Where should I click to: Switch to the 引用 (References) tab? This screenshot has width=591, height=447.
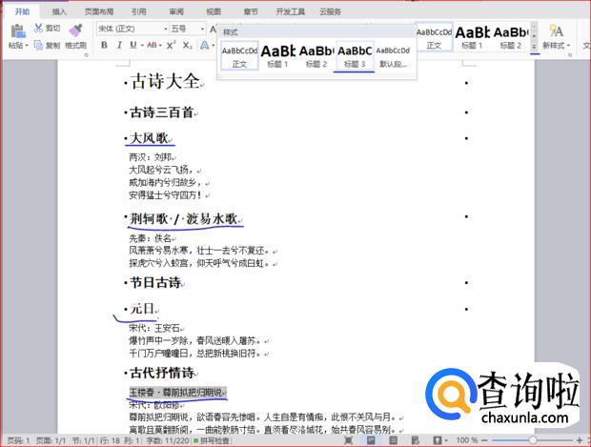pyautogui.click(x=139, y=11)
